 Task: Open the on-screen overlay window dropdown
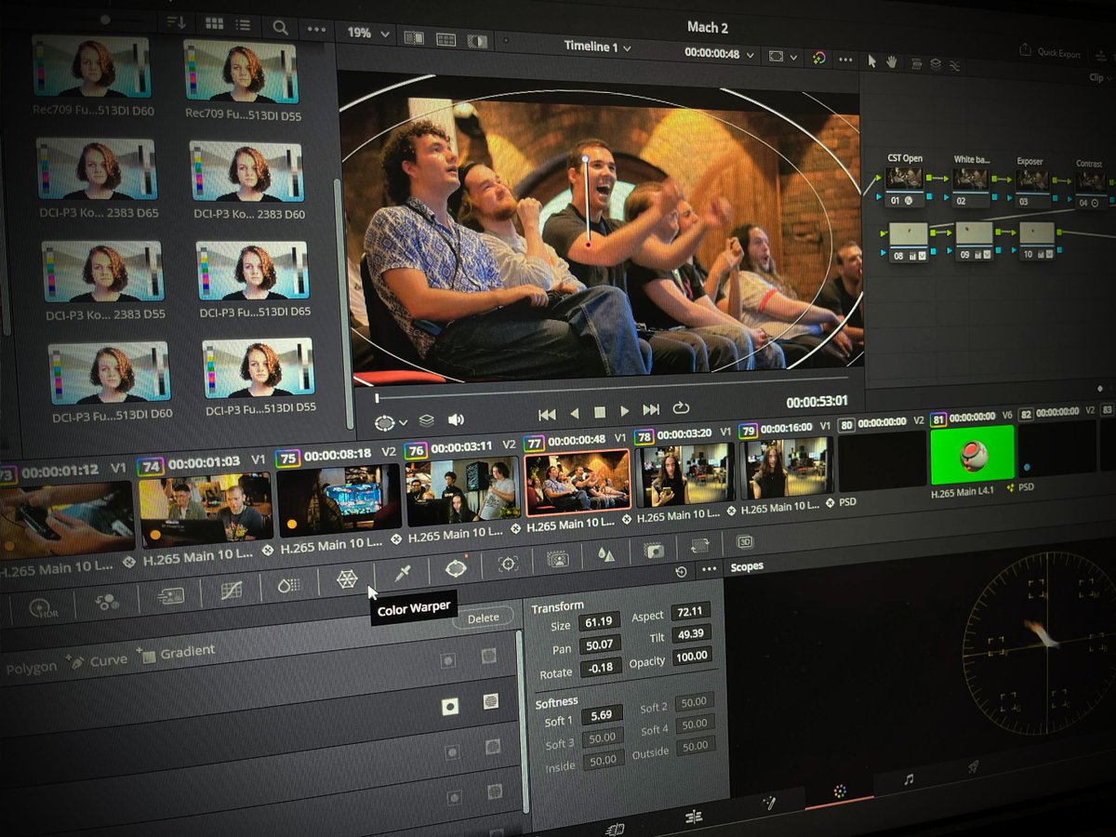click(x=391, y=423)
